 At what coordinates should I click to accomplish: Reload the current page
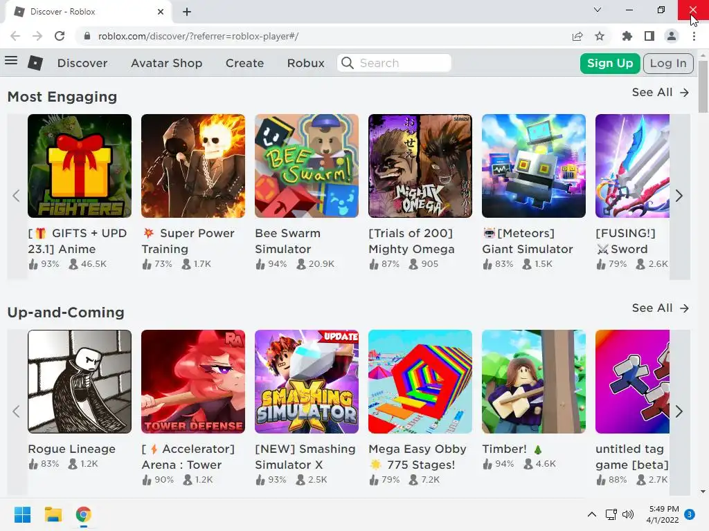pos(60,36)
